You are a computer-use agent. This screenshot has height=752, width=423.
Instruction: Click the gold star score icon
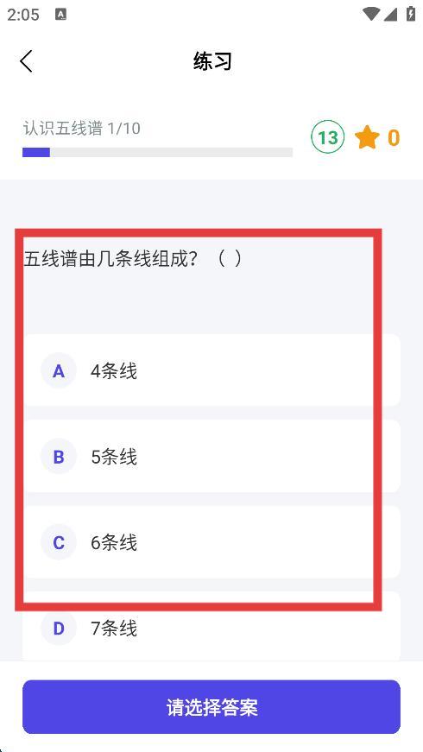pyautogui.click(x=367, y=137)
